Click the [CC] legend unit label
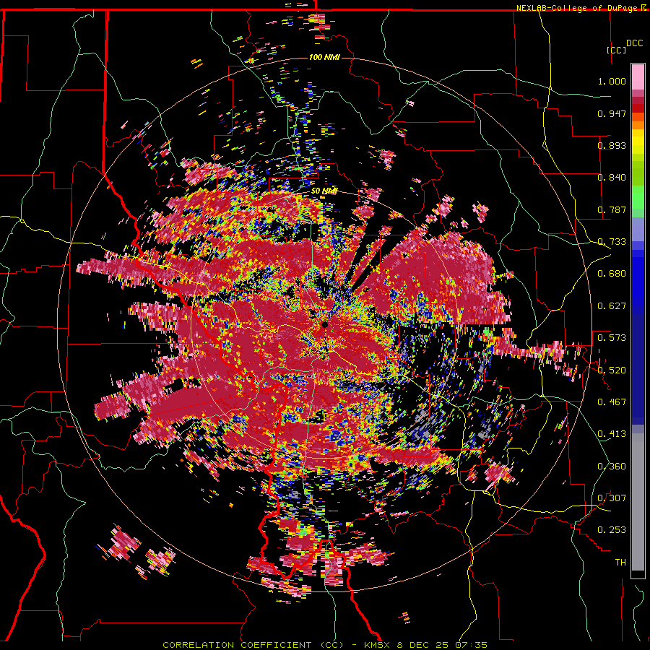Screen dimensions: 650x650 617,50
